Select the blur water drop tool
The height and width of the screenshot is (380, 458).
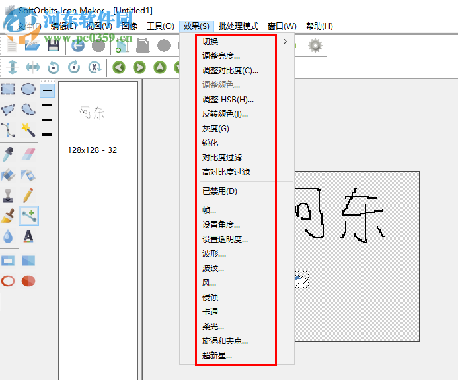(x=8, y=236)
